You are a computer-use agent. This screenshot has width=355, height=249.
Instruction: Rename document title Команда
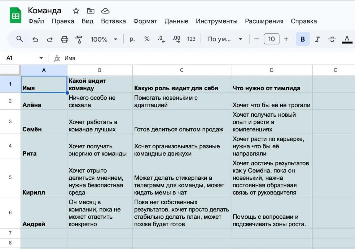[x=45, y=11]
